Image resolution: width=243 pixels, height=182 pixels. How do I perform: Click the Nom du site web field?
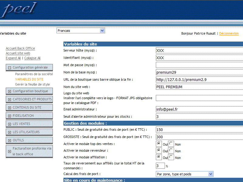click(199, 87)
